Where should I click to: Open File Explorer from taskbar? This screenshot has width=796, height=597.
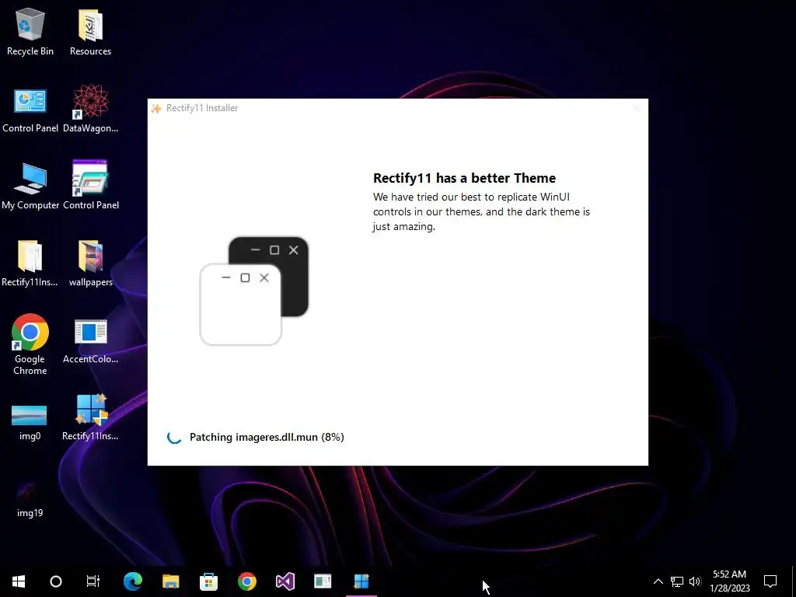pos(170,581)
